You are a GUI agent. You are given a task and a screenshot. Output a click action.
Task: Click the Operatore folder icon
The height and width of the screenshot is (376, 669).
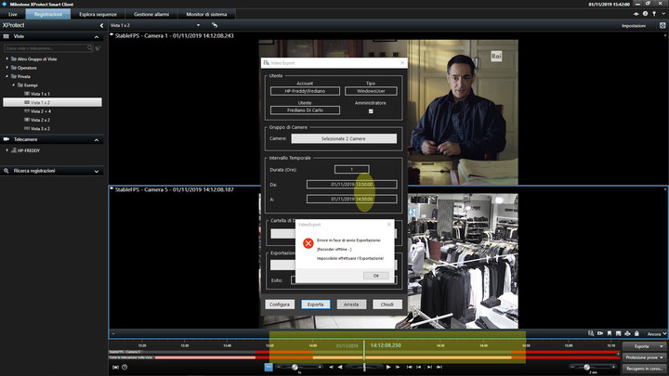point(15,68)
